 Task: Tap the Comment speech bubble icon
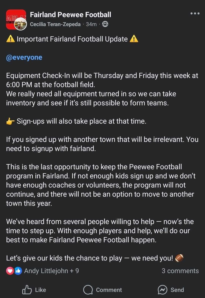[x=88, y=290]
